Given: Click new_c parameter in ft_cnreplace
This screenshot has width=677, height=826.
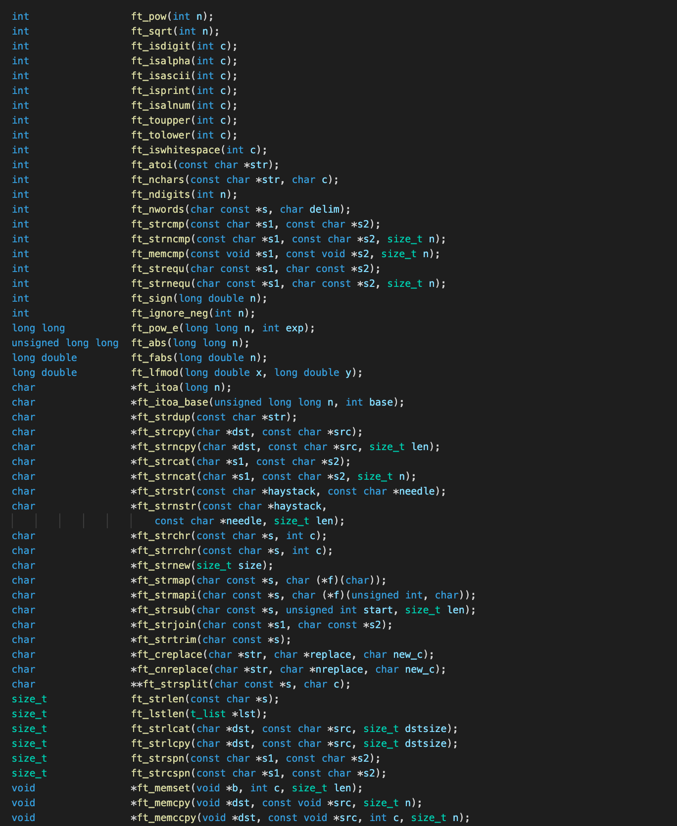Looking at the screenshot, I should 420,669.
